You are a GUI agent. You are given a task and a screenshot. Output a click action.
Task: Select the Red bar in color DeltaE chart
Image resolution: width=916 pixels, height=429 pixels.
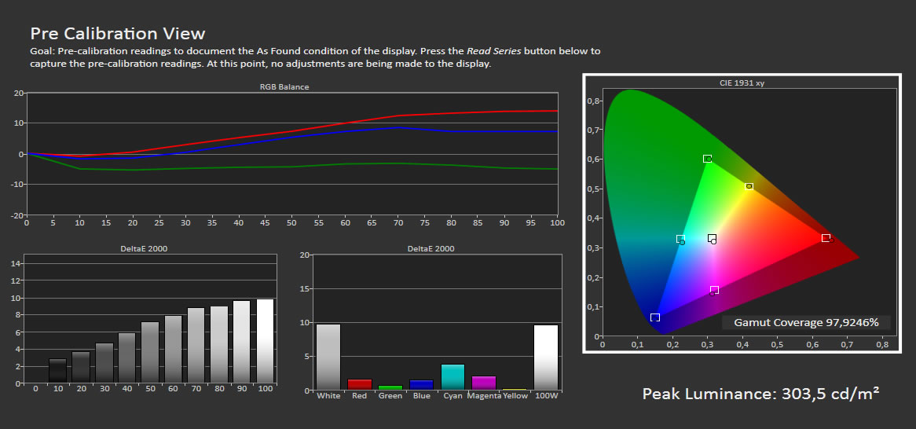click(x=360, y=384)
